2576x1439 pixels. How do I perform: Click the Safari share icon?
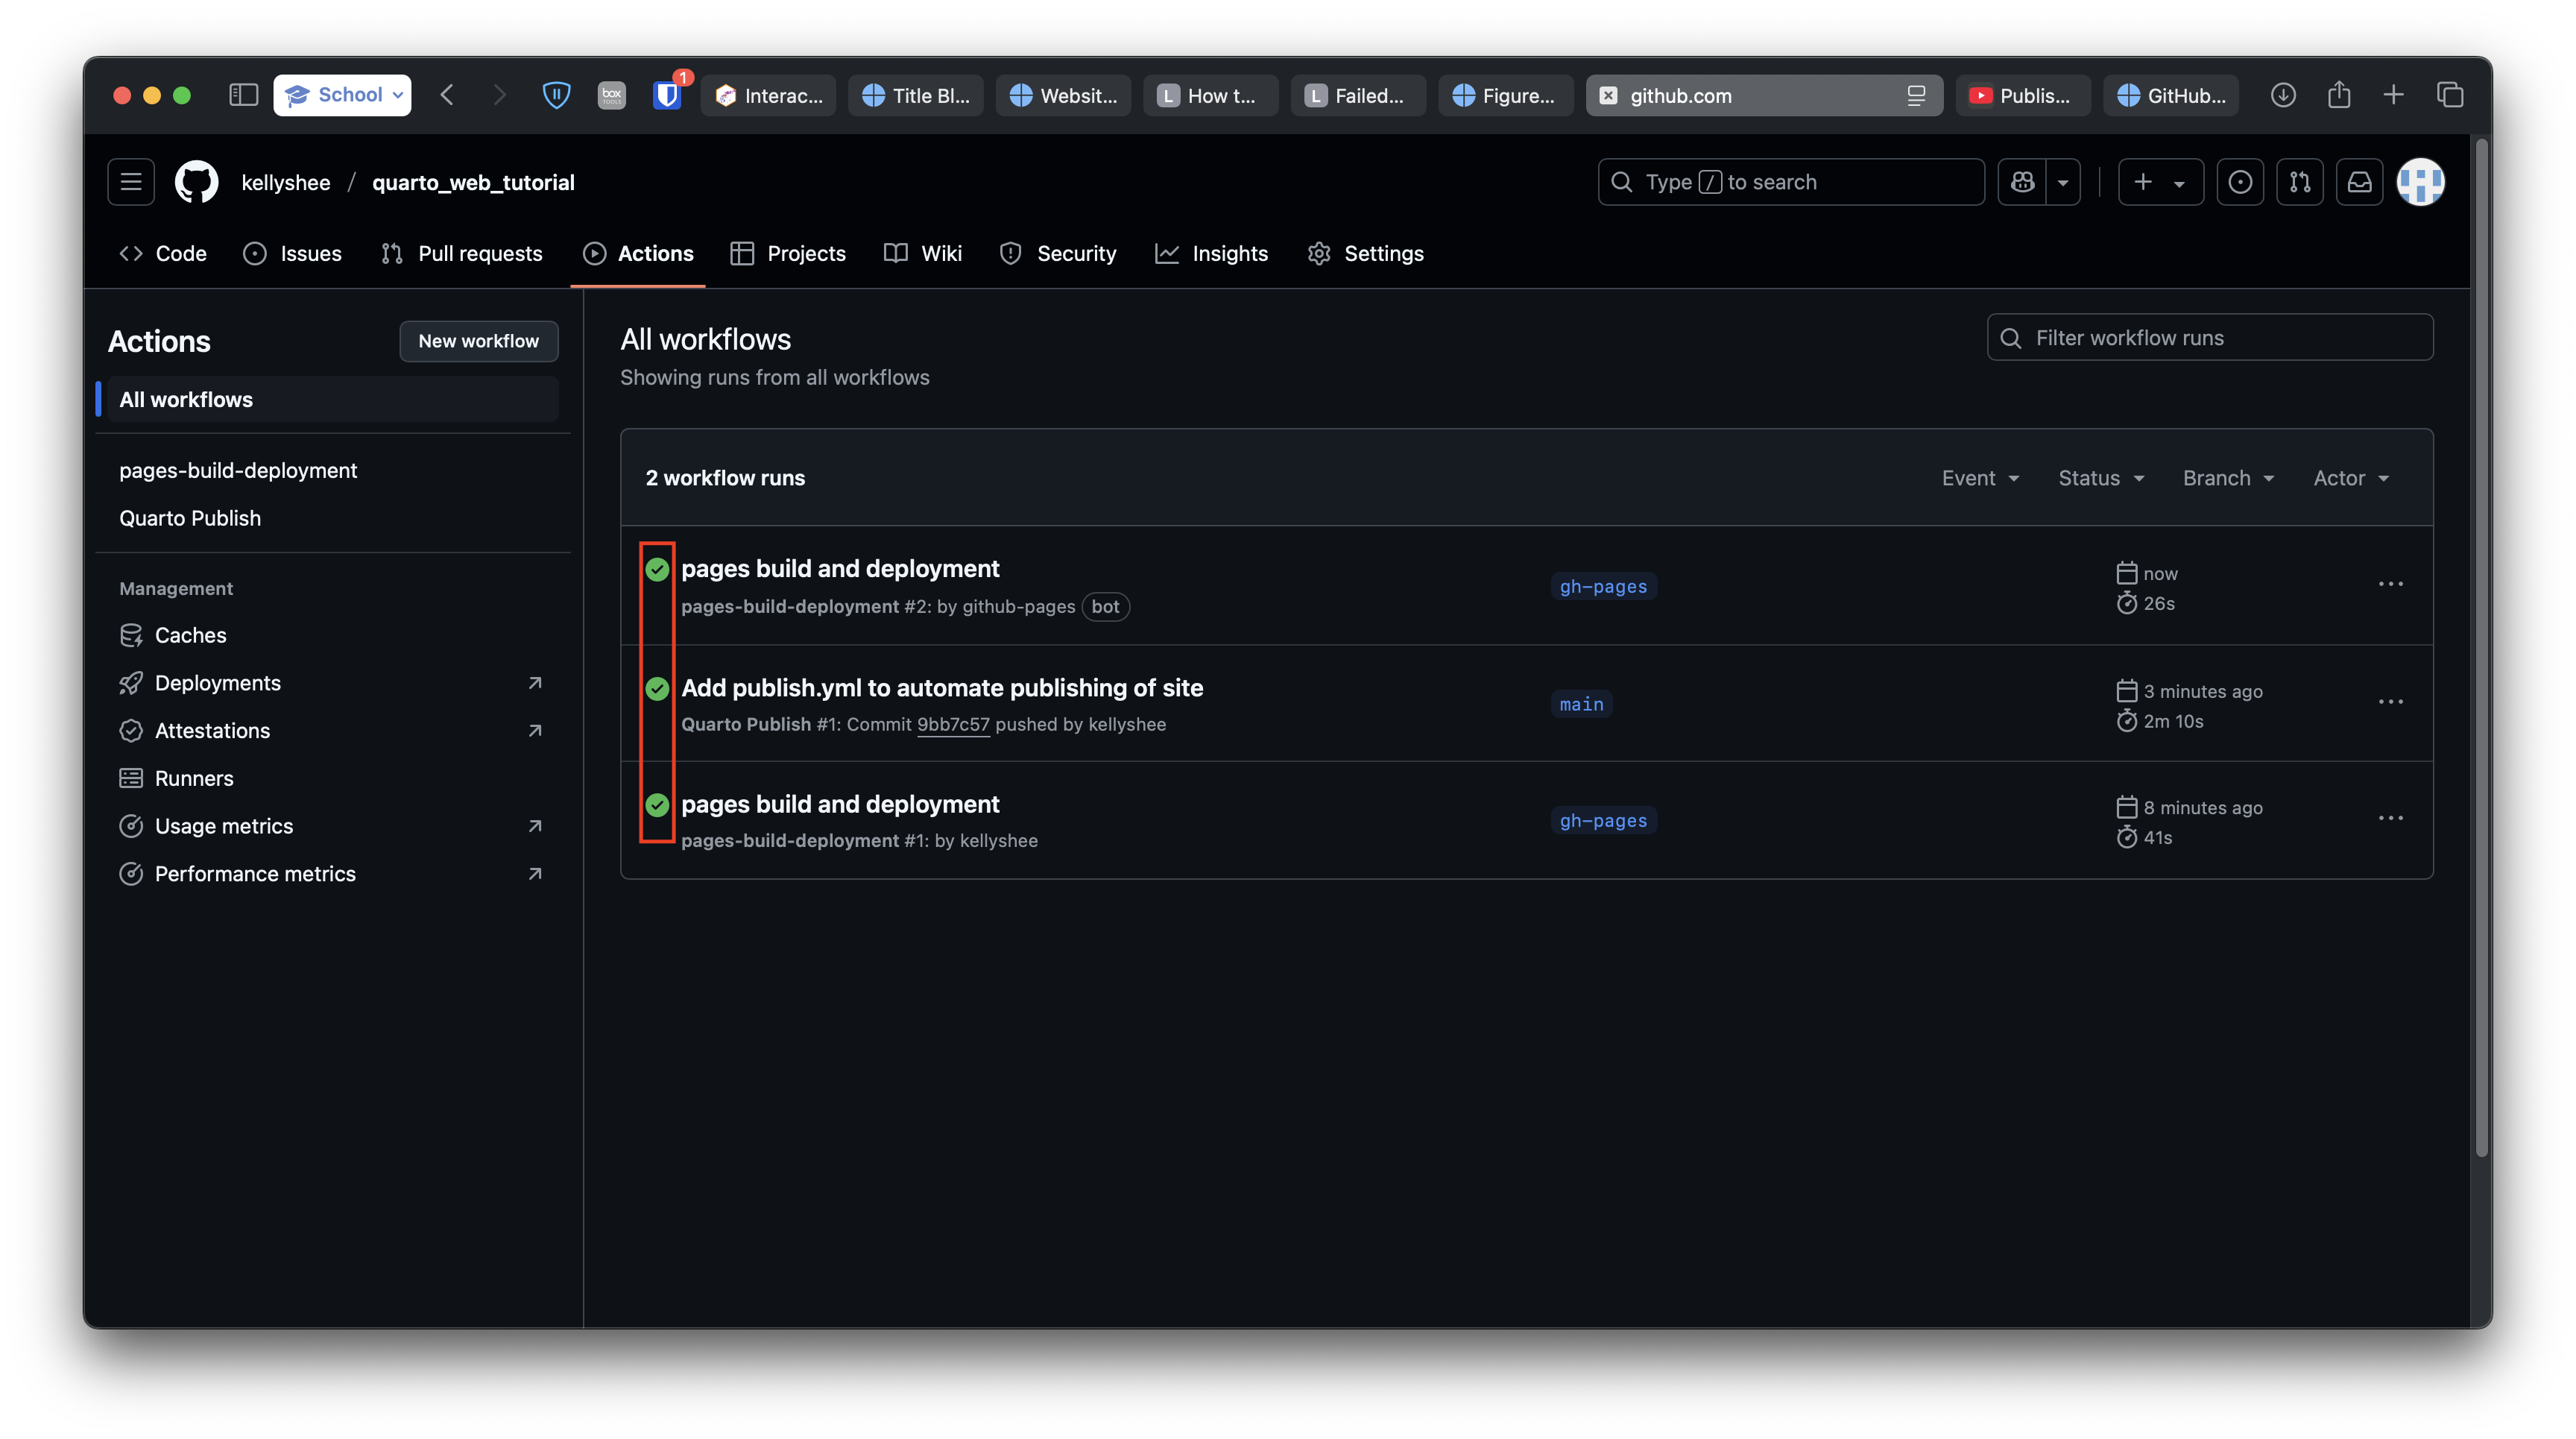click(x=2339, y=95)
